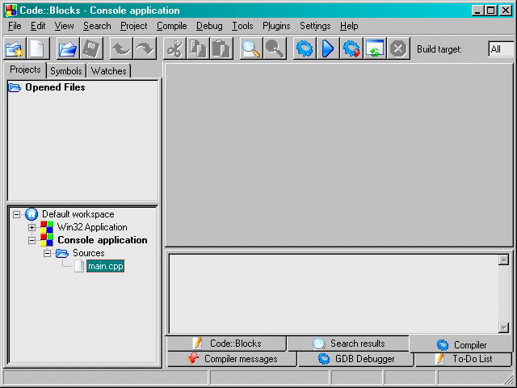Click the Compile and run icon
The height and width of the screenshot is (388, 517).
point(351,48)
